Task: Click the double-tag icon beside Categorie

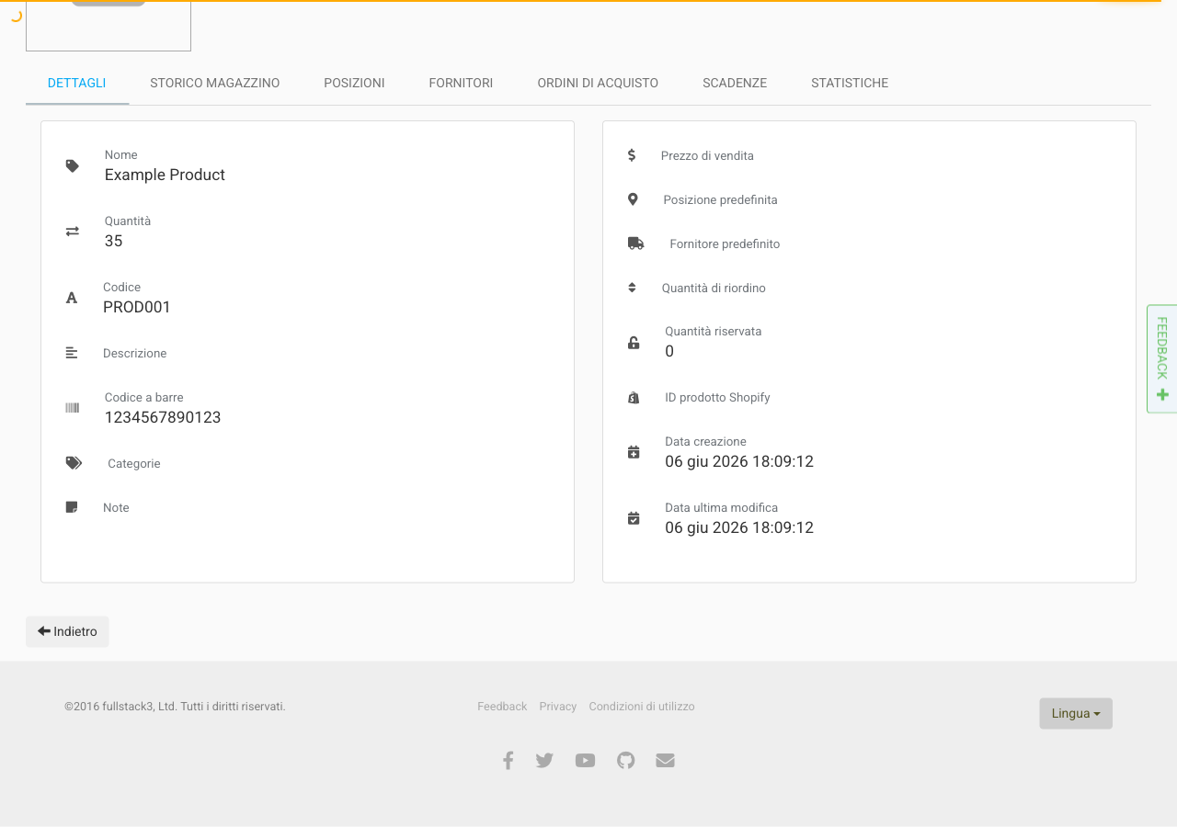Action: [74, 463]
